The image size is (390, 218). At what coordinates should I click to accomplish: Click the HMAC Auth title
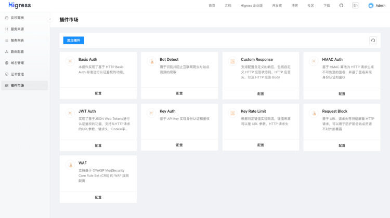coord(332,59)
